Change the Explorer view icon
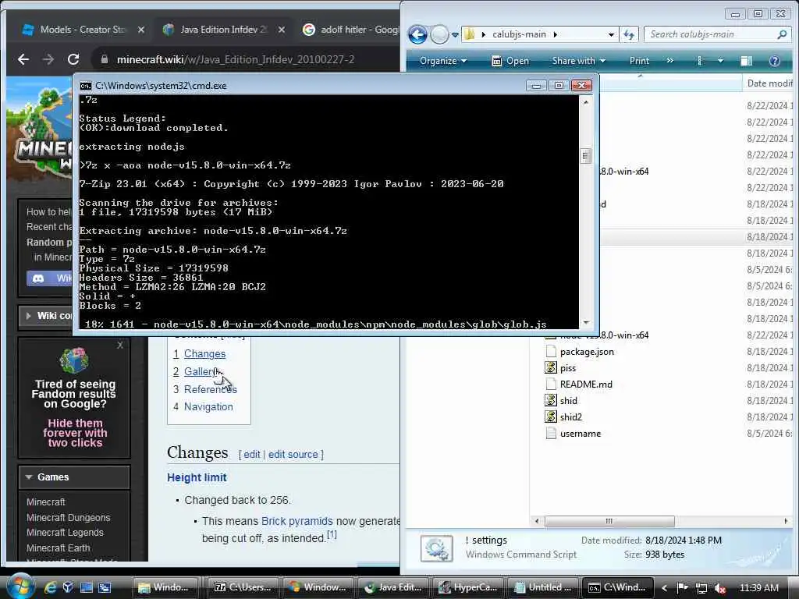Viewport: 799px width, 599px height. (x=700, y=61)
